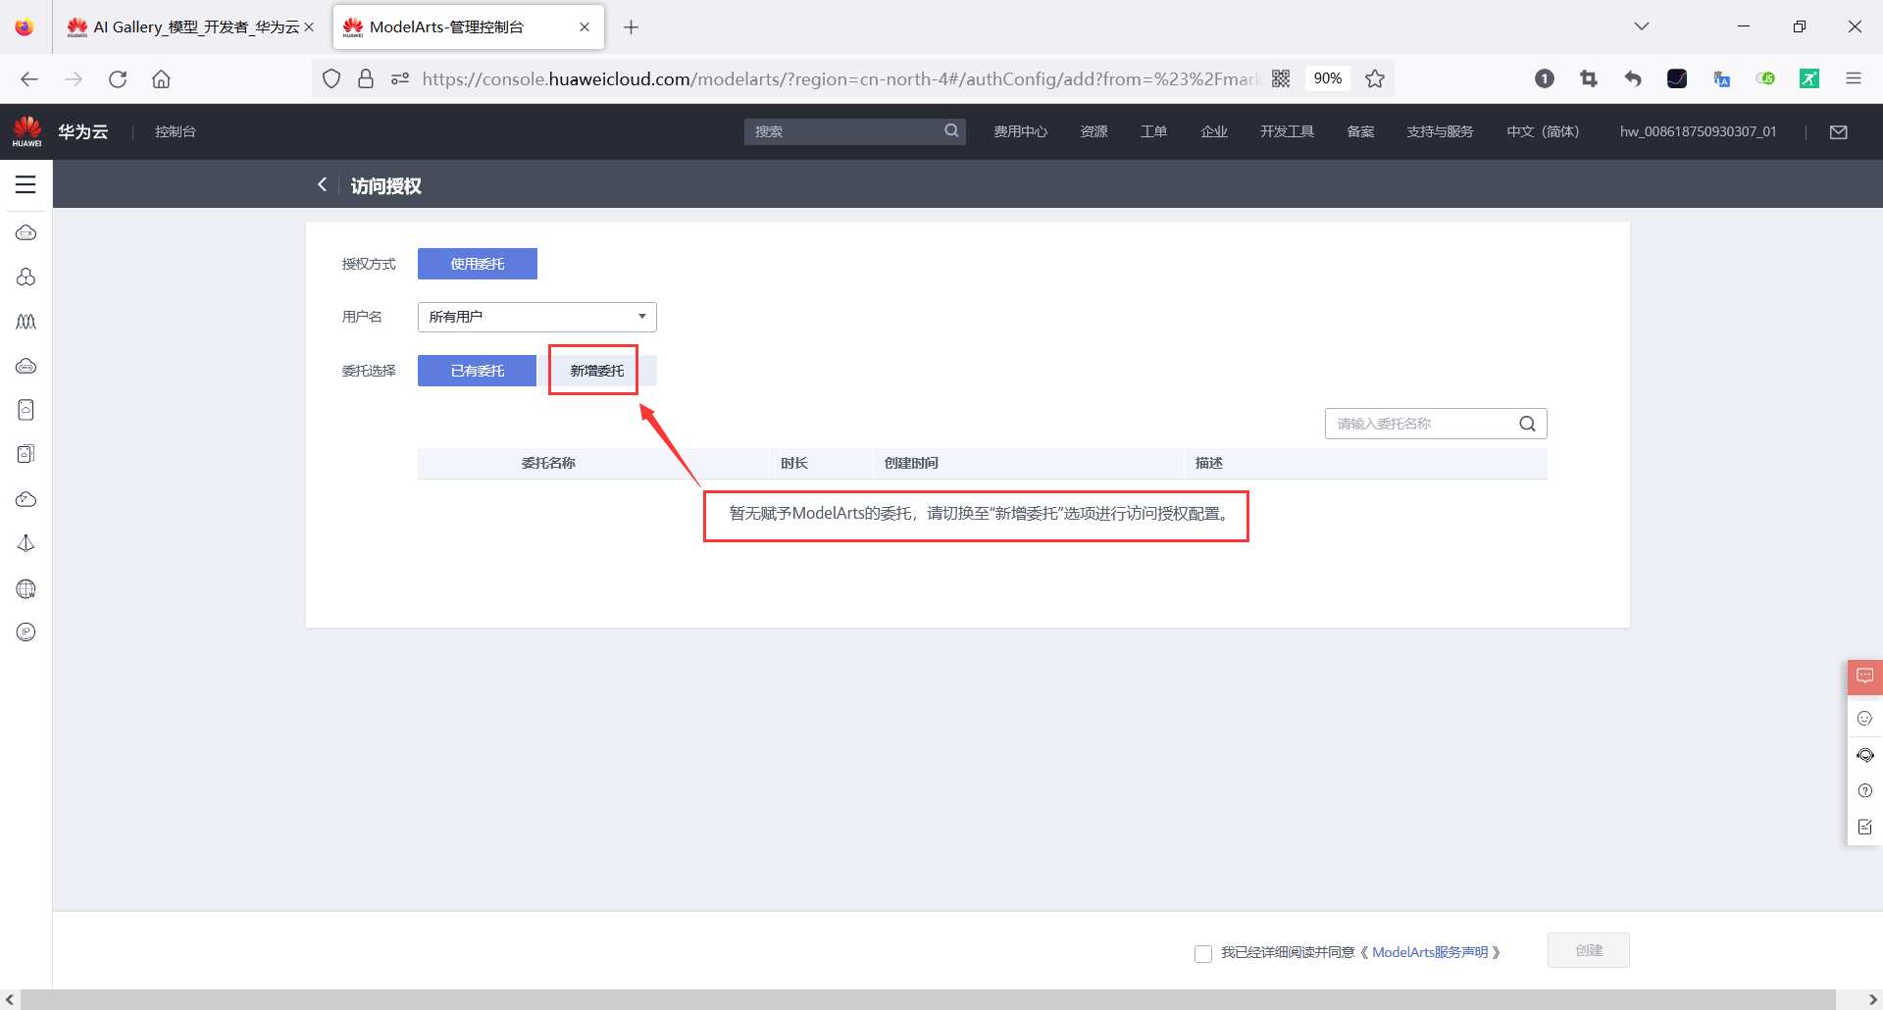Open a new browser tab

coord(631,27)
